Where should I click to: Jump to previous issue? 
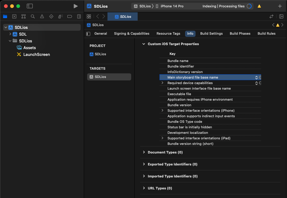point(273,25)
